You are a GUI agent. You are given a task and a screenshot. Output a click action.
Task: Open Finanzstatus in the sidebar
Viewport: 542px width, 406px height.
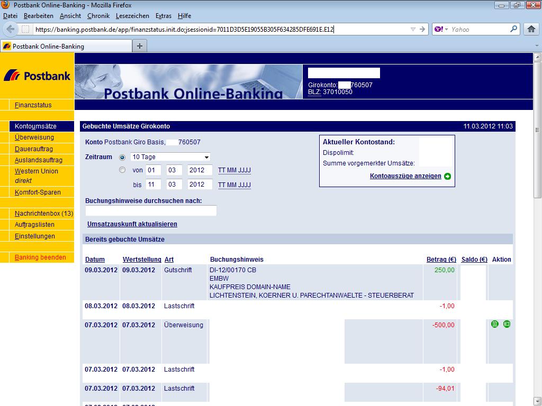click(x=33, y=105)
